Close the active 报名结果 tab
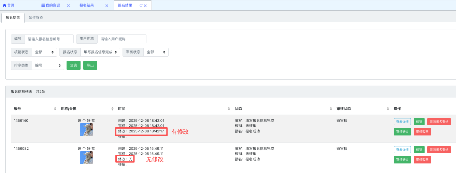Viewport: 456px width, 173px height. point(145,6)
